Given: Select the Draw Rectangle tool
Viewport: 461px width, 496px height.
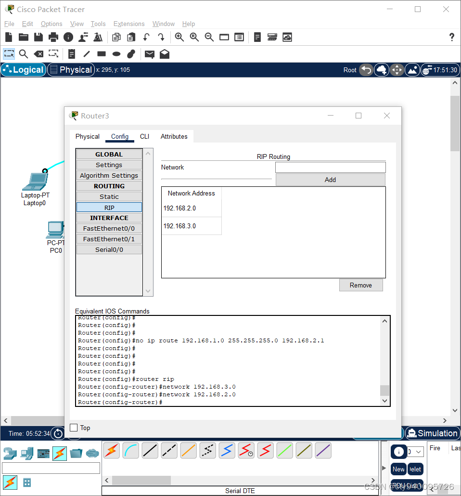Looking at the screenshot, I should (102, 54).
